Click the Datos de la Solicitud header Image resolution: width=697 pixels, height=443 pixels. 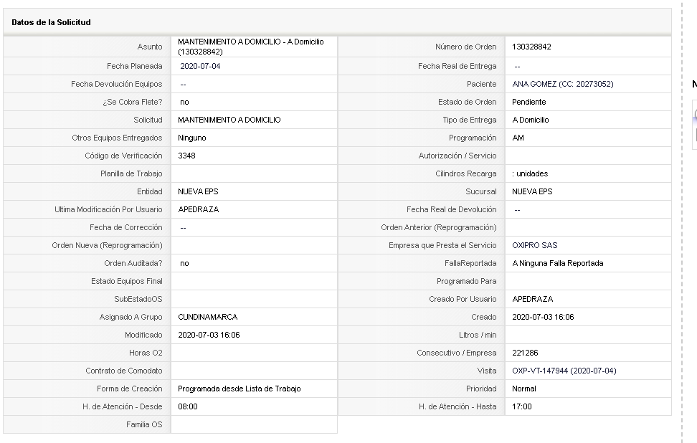tap(51, 22)
